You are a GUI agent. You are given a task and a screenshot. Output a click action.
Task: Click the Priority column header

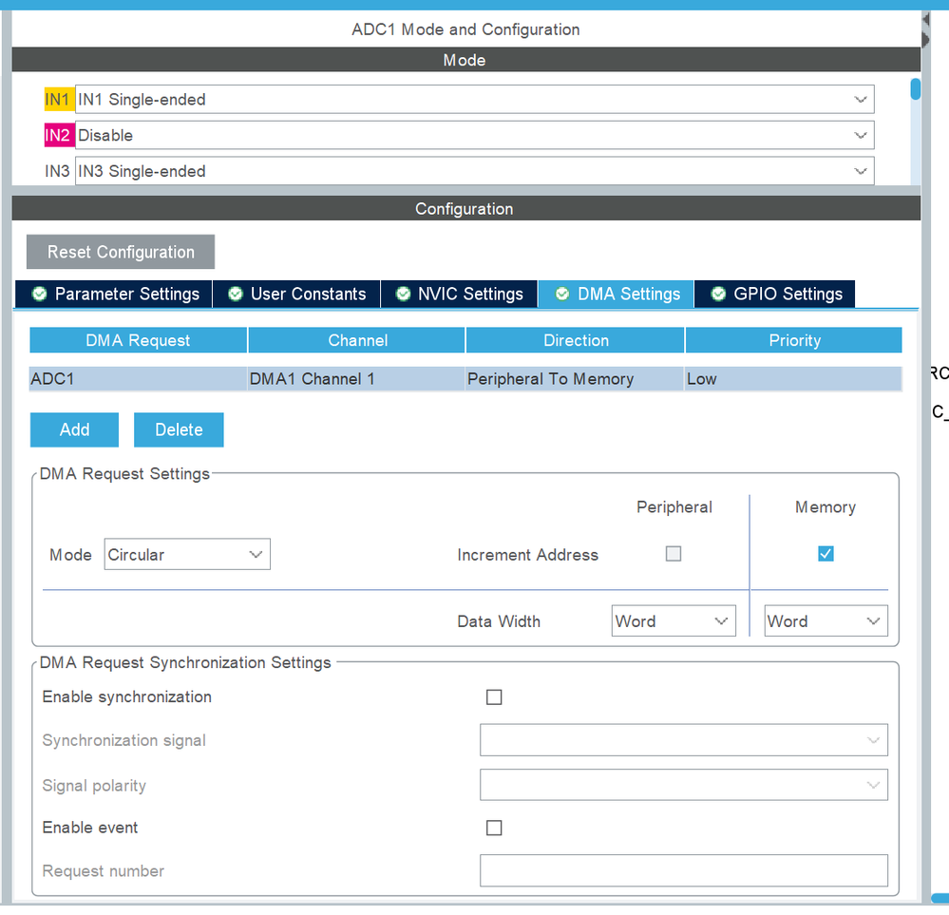point(794,340)
